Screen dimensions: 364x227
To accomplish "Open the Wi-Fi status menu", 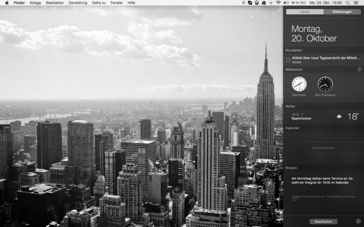I will tap(278, 3).
